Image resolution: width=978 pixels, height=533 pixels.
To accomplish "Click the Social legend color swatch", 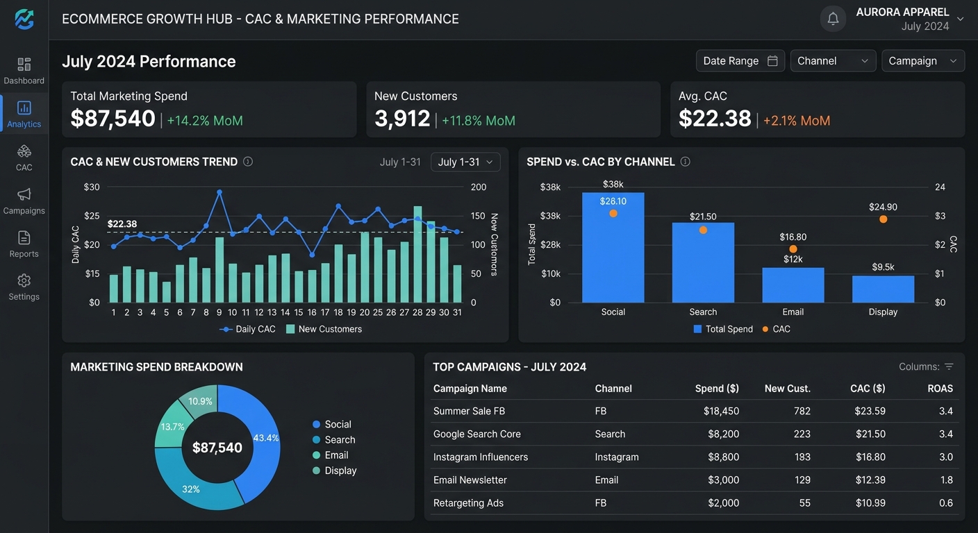I will click(317, 425).
